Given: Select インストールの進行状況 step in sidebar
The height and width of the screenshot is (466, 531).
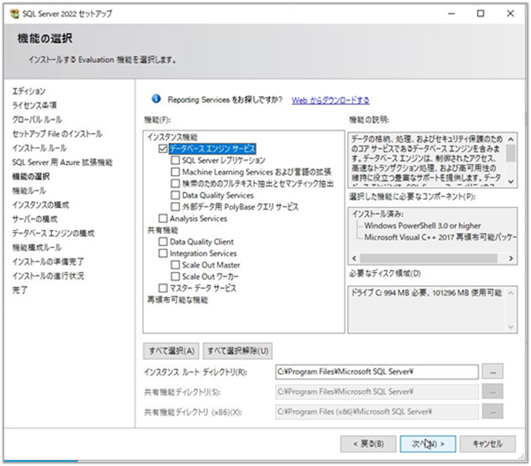Looking at the screenshot, I should pyautogui.click(x=48, y=276).
